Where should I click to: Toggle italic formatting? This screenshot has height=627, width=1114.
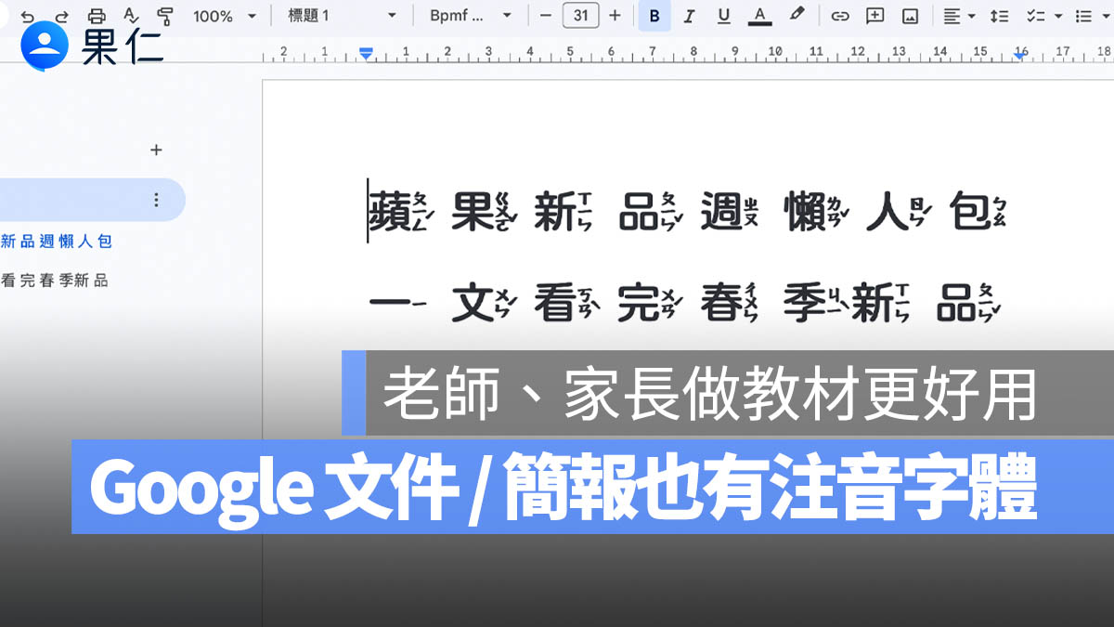(689, 16)
